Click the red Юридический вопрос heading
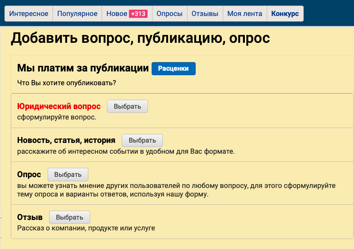354x249 pixels. [59, 106]
